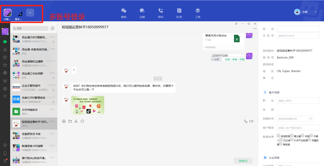Screen dimensions: 324x166
Task: Click the circular music-note icon in the sidebar
Action: coord(5,145)
